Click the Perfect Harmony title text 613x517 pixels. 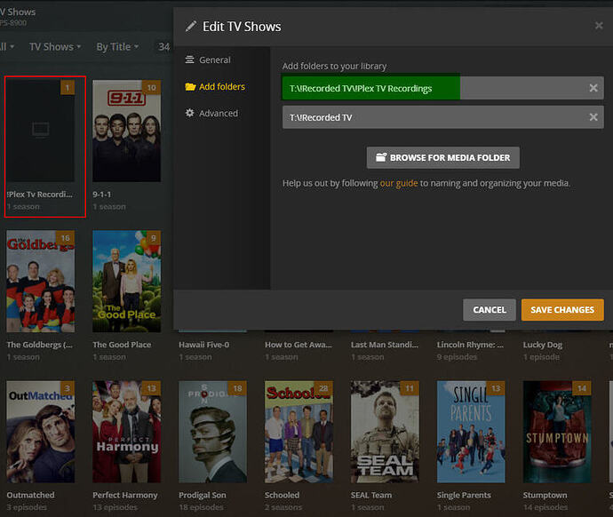124,495
